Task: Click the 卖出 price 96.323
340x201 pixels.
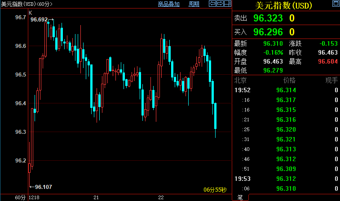Action: 268,18
